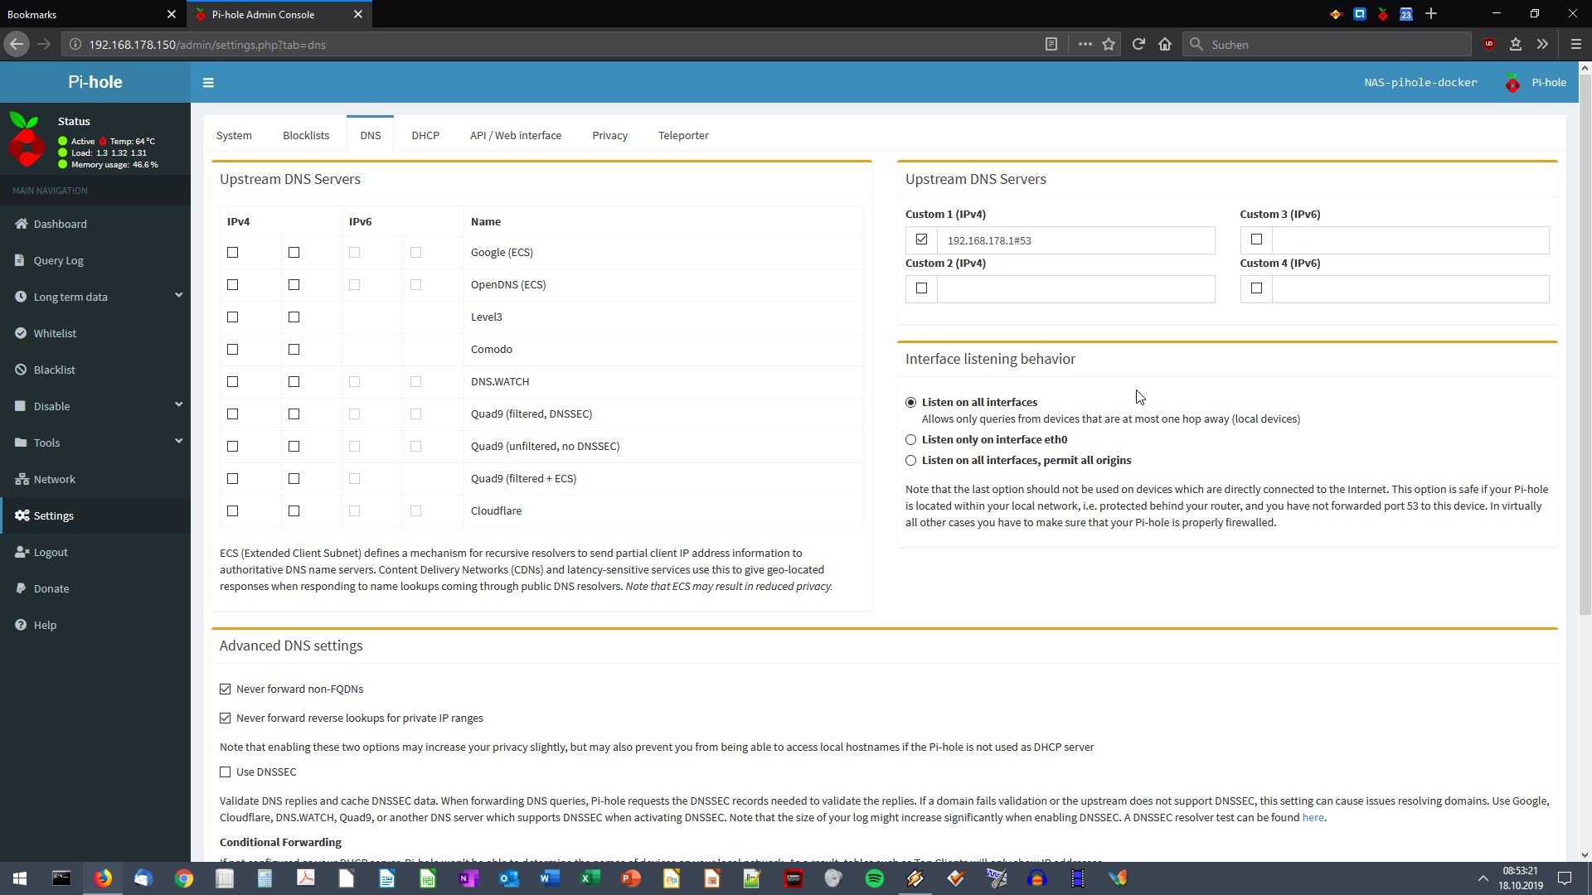Click Pi-hole title in sidebar header
The image size is (1592, 895).
(x=95, y=82)
